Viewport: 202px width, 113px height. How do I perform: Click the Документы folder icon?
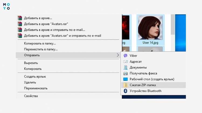[125, 67]
